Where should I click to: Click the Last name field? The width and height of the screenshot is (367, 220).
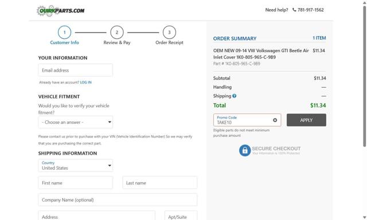[160, 183]
